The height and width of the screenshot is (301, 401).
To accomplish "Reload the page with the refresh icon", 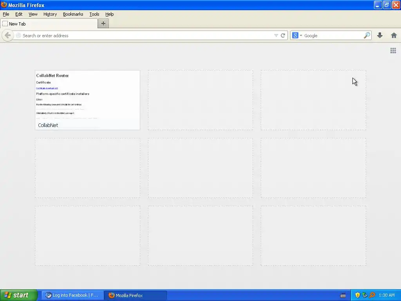I will click(283, 36).
